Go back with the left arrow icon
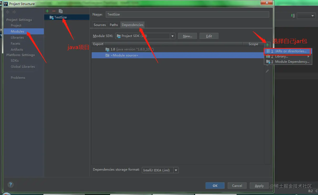Image resolution: width=318 pixels, height=195 pixels. [x=8, y=12]
